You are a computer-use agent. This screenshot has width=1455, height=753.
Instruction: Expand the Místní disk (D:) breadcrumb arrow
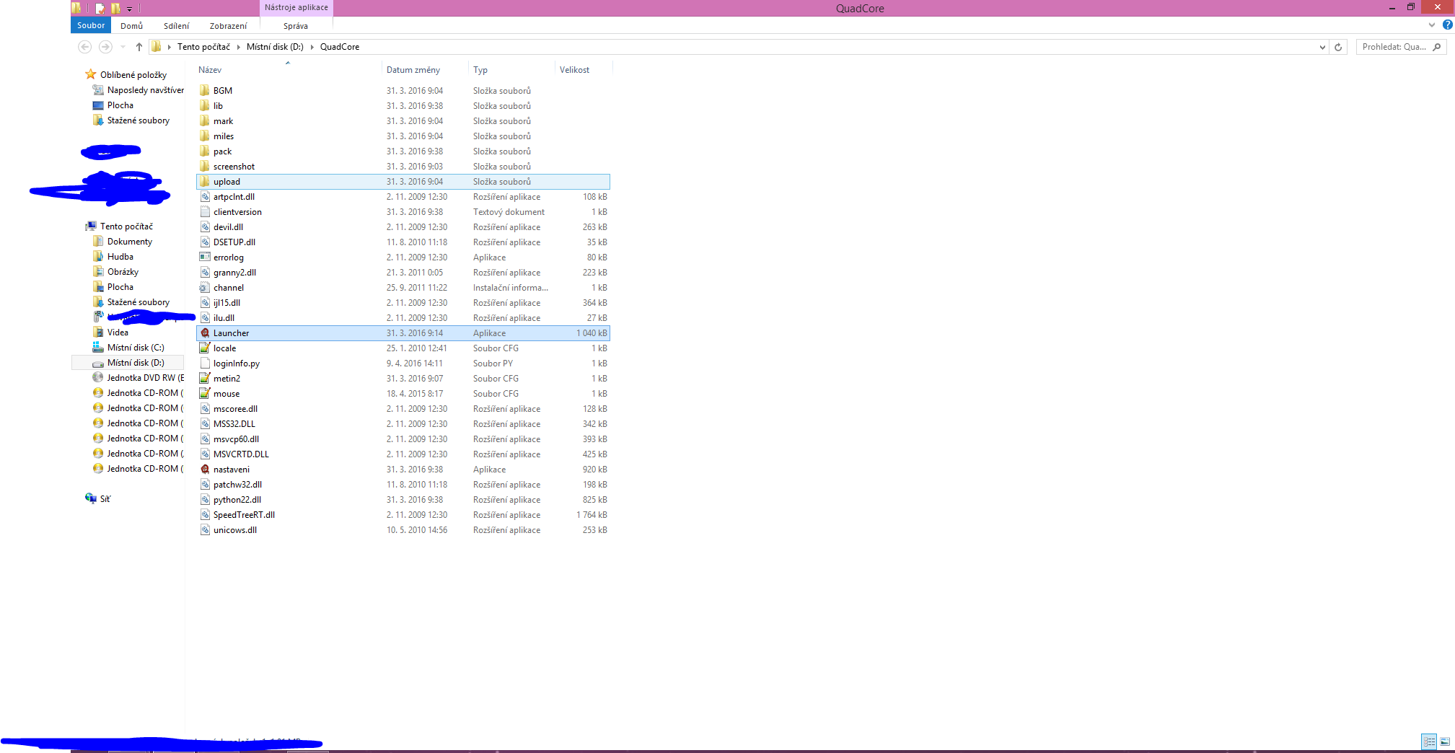(312, 47)
